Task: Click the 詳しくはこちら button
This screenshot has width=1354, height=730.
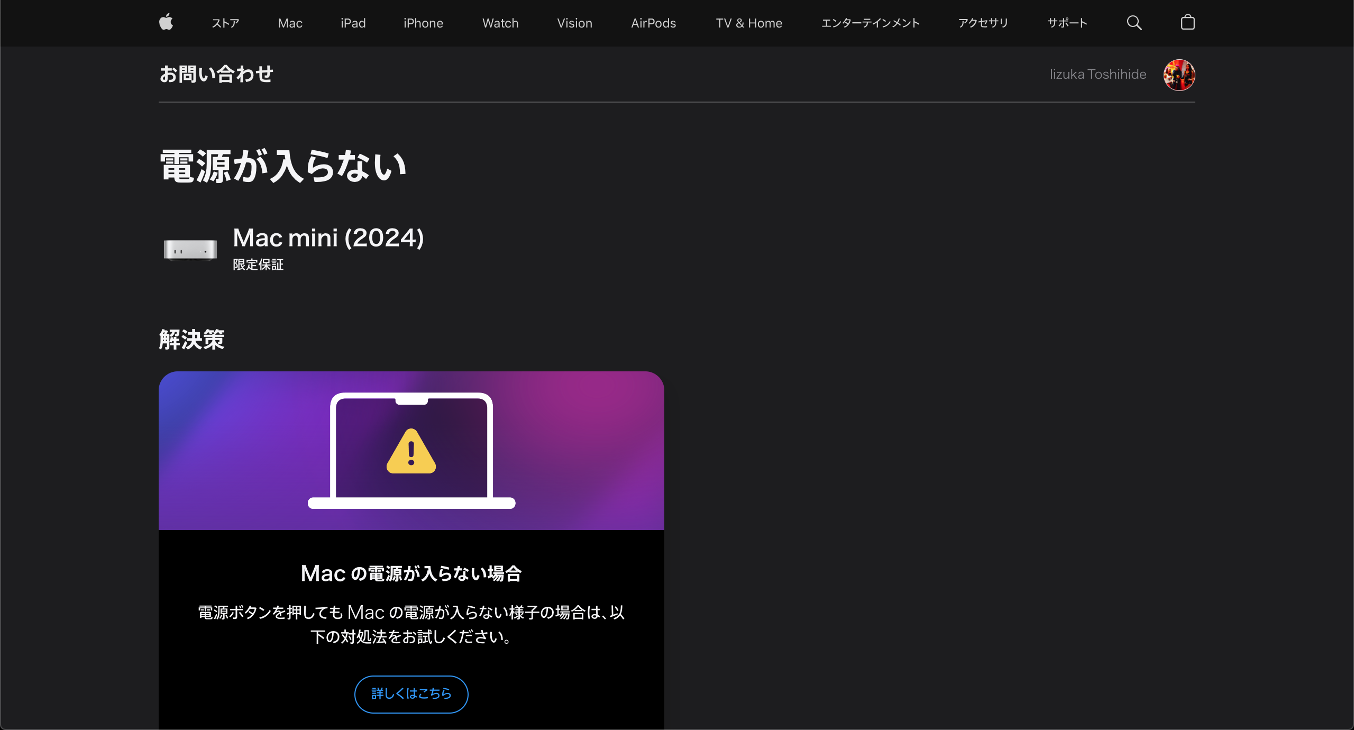Action: tap(411, 694)
